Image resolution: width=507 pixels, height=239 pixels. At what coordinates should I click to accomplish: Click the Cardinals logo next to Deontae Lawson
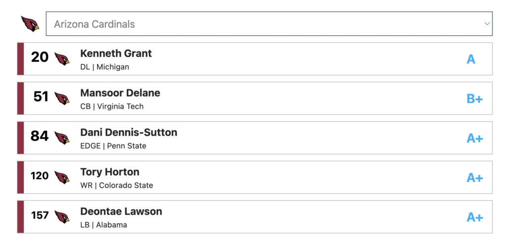[62, 217]
